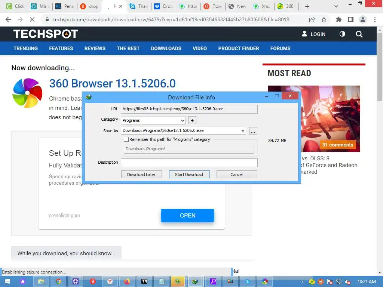Click the IDM icon in dialog title bar
Screen dimensions: 383x287
(x=89, y=97)
